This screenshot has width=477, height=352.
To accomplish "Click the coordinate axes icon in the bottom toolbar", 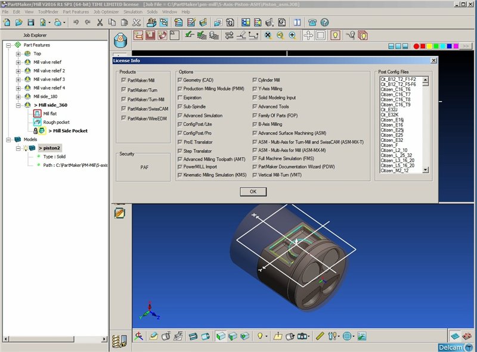I will [139, 336].
